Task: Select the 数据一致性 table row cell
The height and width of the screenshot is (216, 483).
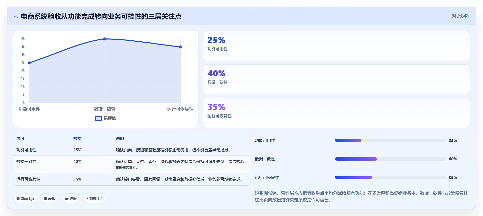Action: click(x=26, y=162)
